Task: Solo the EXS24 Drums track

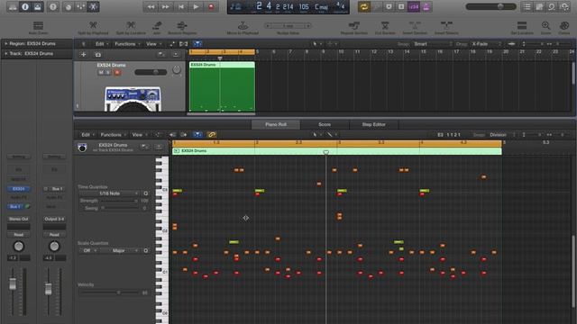Action: click(x=108, y=72)
